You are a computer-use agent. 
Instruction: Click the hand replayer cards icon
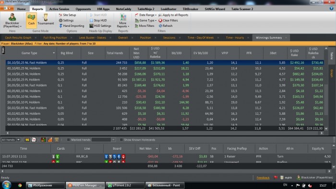click(34, 140)
